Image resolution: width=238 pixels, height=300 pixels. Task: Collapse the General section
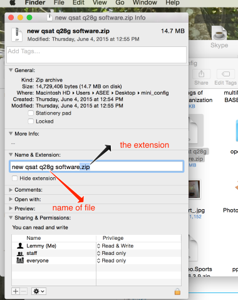11,70
